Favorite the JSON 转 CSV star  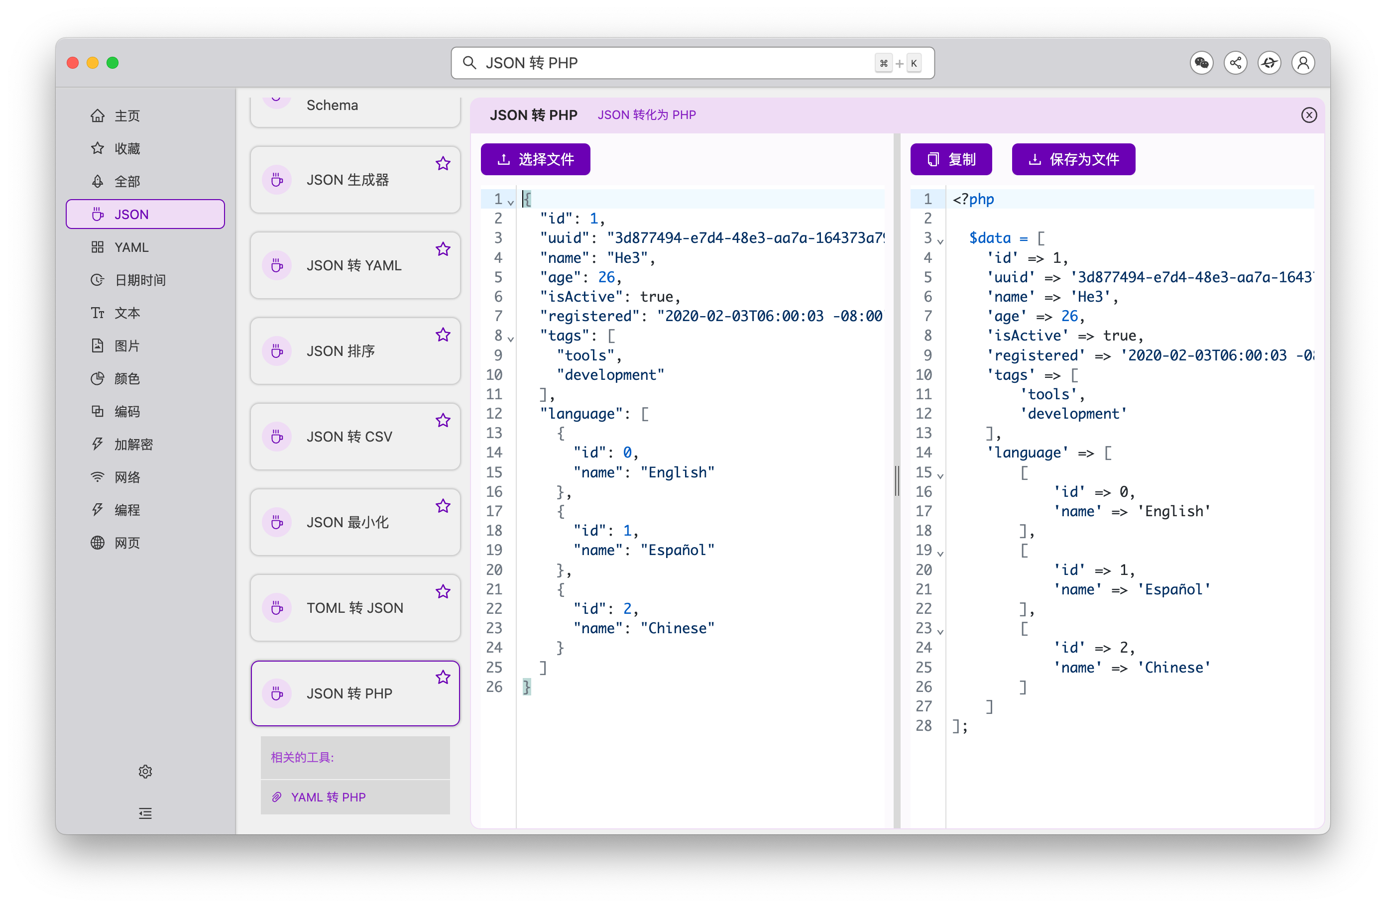tap(443, 421)
